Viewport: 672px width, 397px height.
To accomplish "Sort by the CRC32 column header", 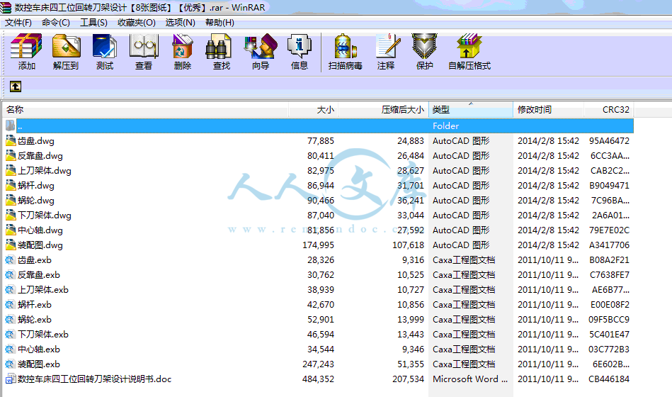I will [x=609, y=109].
